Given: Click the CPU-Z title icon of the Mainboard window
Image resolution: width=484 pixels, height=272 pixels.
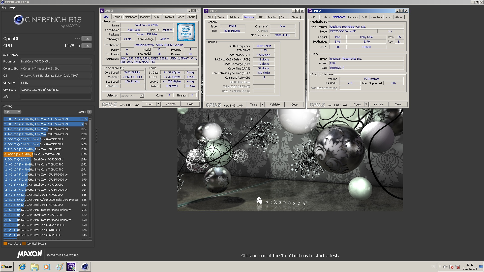Looking at the screenshot, I should click(x=310, y=11).
